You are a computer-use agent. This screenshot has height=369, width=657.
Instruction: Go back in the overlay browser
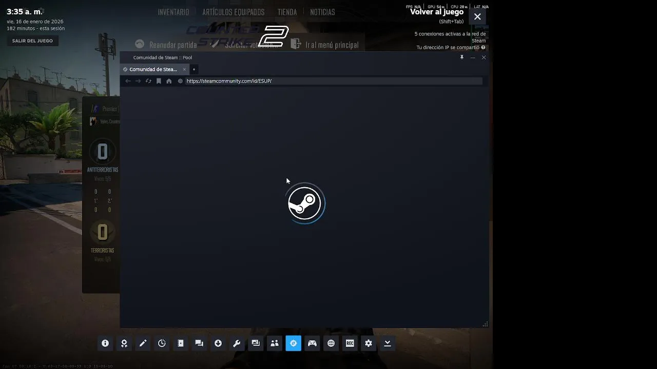tap(128, 81)
